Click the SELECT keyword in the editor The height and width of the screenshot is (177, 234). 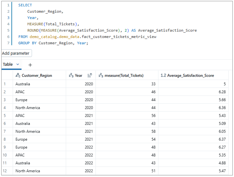coord(25,5)
